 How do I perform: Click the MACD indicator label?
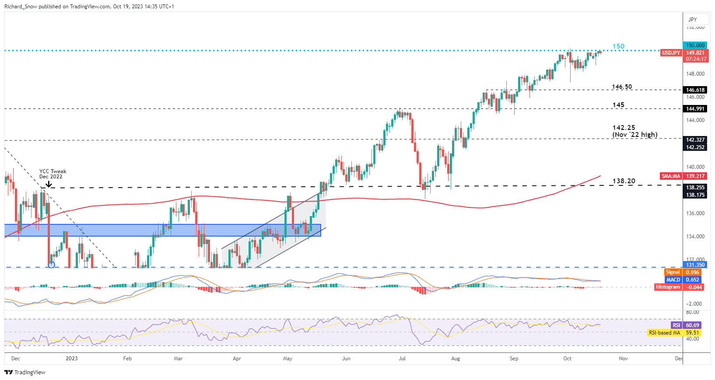coord(673,280)
